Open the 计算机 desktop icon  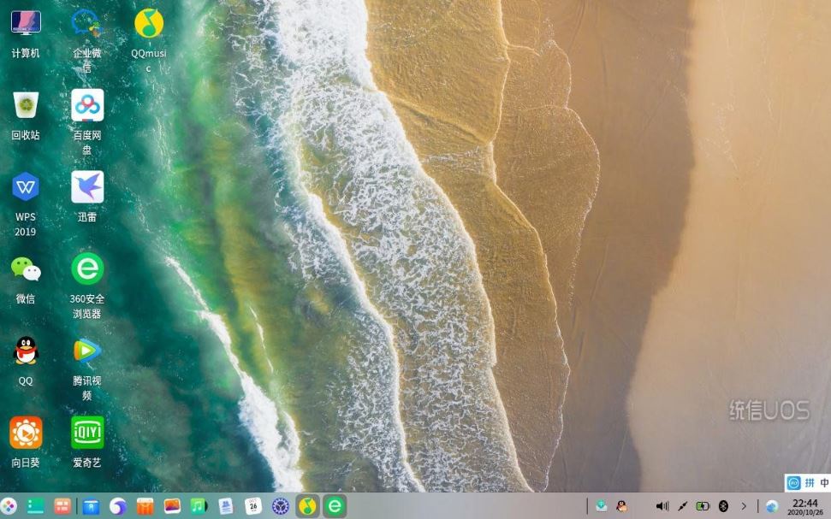[x=26, y=23]
